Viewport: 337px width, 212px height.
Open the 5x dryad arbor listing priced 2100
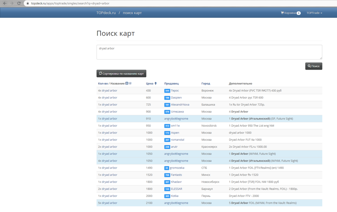(108, 203)
